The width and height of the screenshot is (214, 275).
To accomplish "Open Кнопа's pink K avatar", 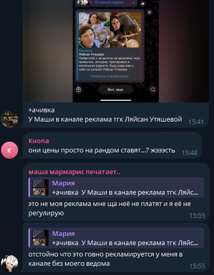I will [9, 150].
